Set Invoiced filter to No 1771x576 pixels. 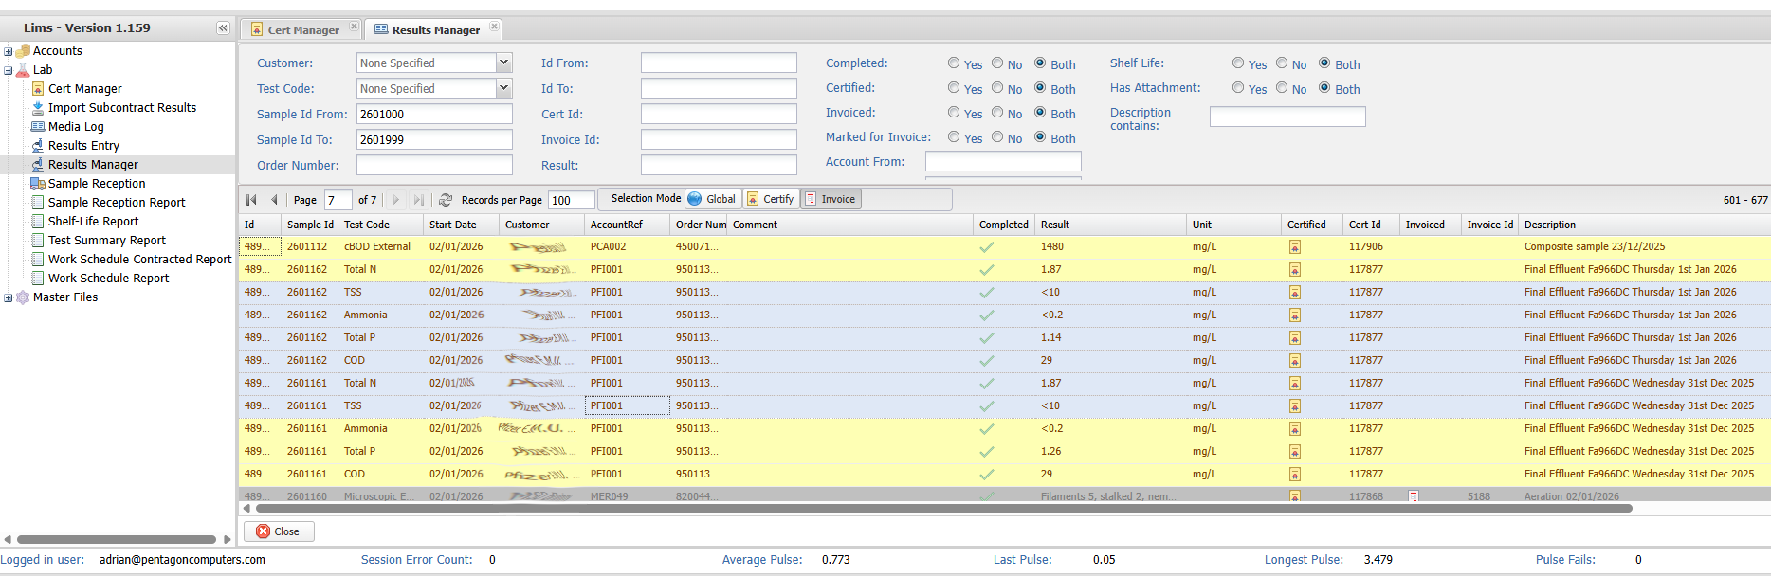click(997, 113)
